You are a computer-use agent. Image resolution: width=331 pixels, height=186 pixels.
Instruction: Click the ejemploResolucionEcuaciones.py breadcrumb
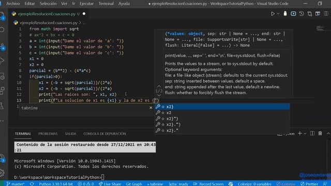point(49,23)
